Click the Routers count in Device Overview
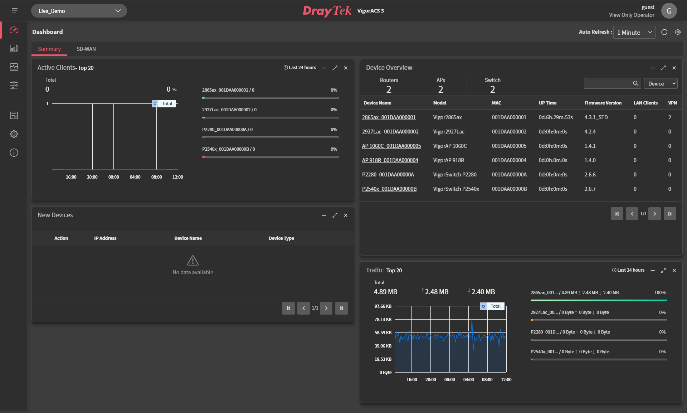 (x=389, y=89)
